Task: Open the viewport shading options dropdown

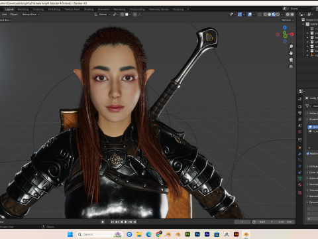Action: tap(282, 15)
